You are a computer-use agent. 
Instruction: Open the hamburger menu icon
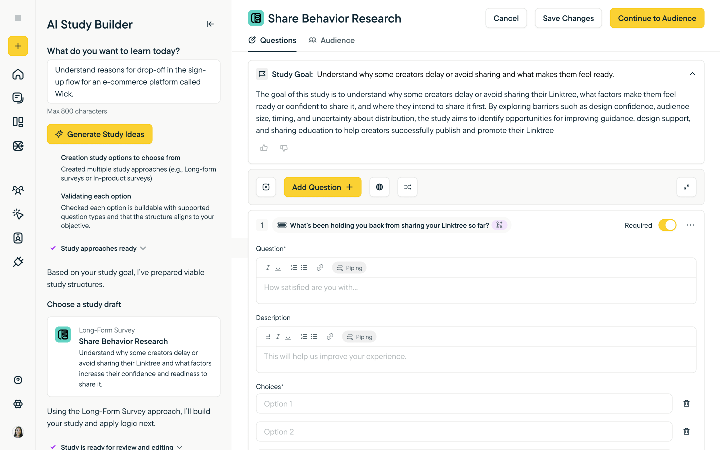(18, 18)
